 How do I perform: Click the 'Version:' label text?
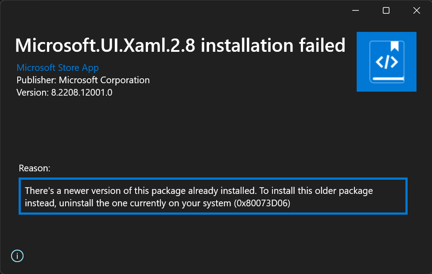[x=32, y=93]
